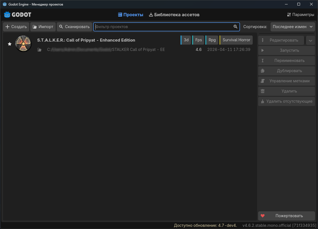
Task: Click the Godot logo in header
Action: (18, 15)
